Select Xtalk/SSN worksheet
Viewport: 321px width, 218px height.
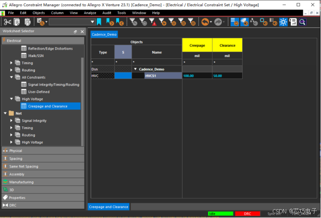(x=36, y=56)
